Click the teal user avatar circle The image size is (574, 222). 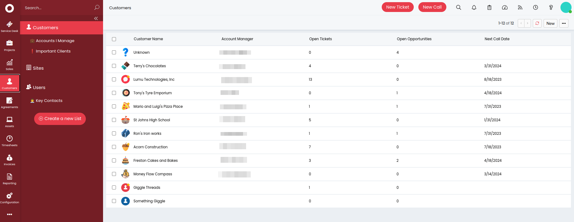point(566,7)
